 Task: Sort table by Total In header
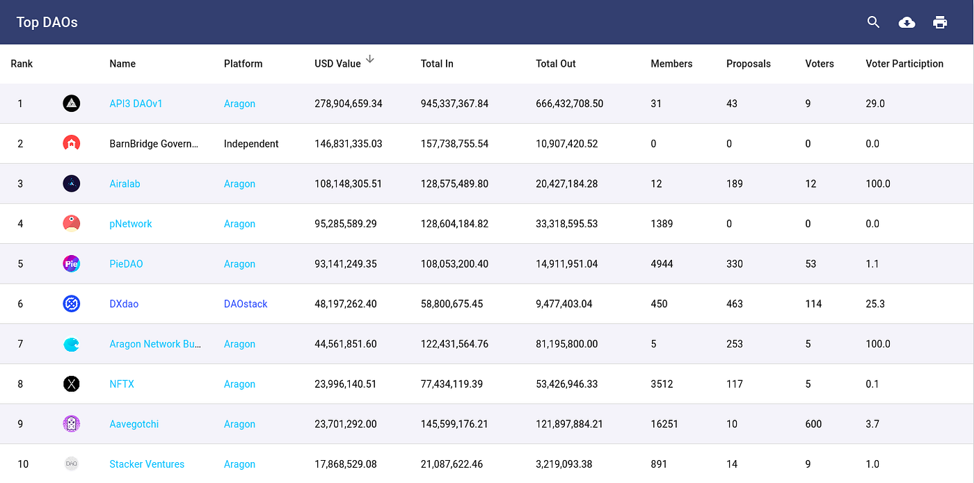[437, 64]
